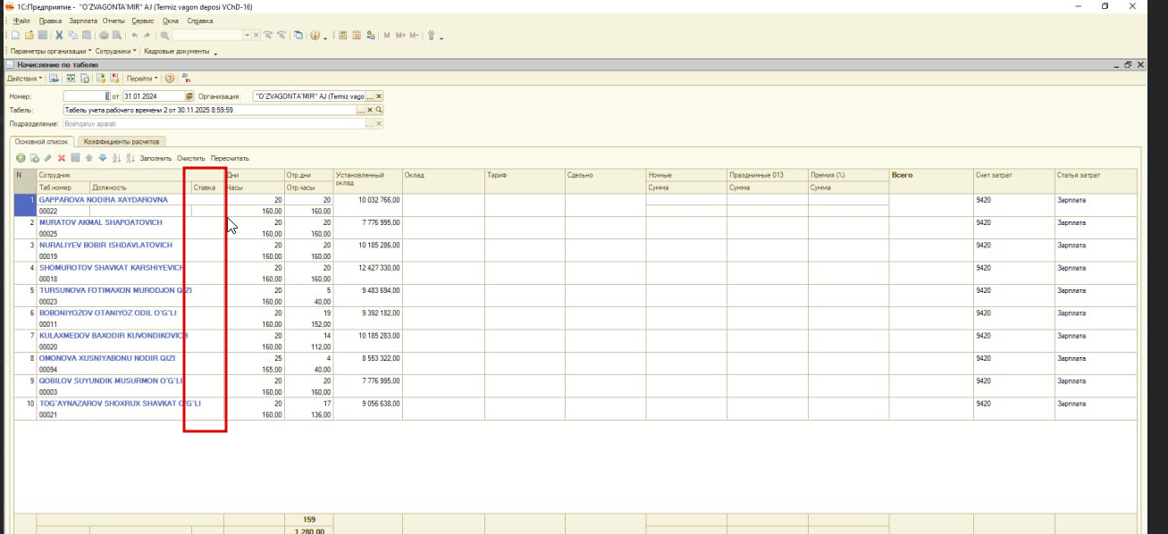Click the Пересчитать button
Screen dimensions: 1168x534
[x=230, y=158]
